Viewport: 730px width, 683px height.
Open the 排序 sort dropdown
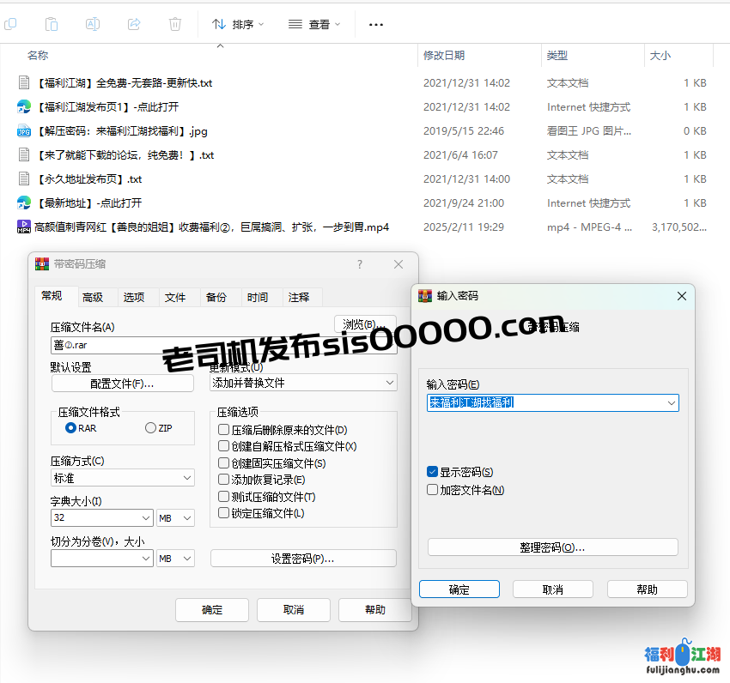click(239, 25)
